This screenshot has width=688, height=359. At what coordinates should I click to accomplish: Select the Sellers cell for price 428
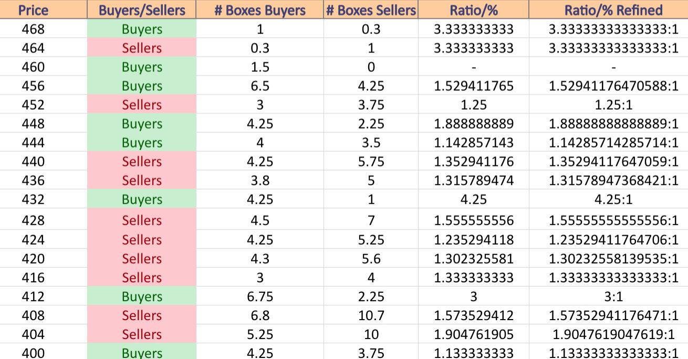click(142, 220)
